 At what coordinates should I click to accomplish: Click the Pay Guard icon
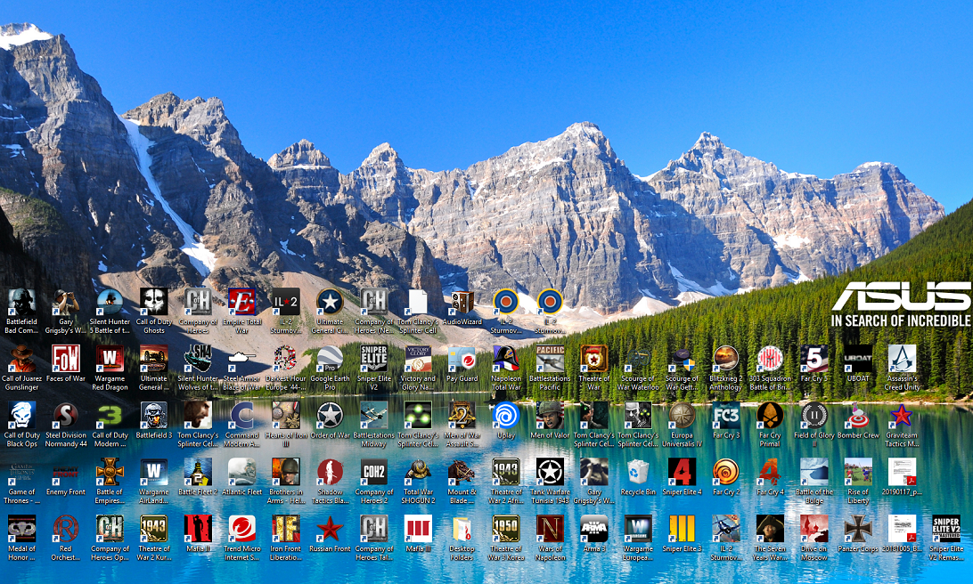click(x=462, y=359)
